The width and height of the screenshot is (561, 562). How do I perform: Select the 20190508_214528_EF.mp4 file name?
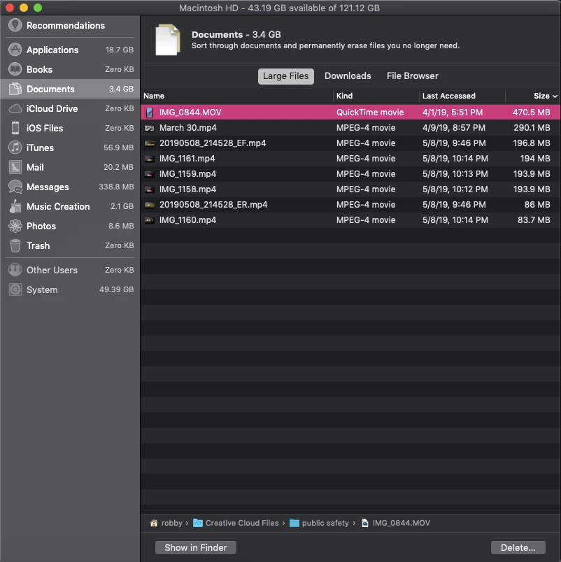[213, 143]
